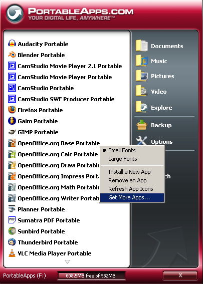Launch Audacity Portable via its headphone icon

[12, 44]
